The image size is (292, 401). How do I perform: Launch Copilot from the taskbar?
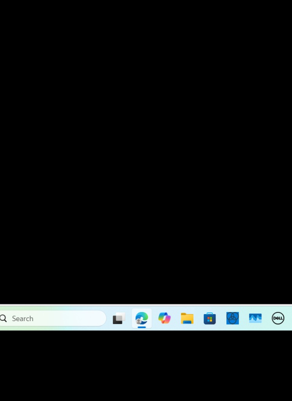(x=164, y=318)
